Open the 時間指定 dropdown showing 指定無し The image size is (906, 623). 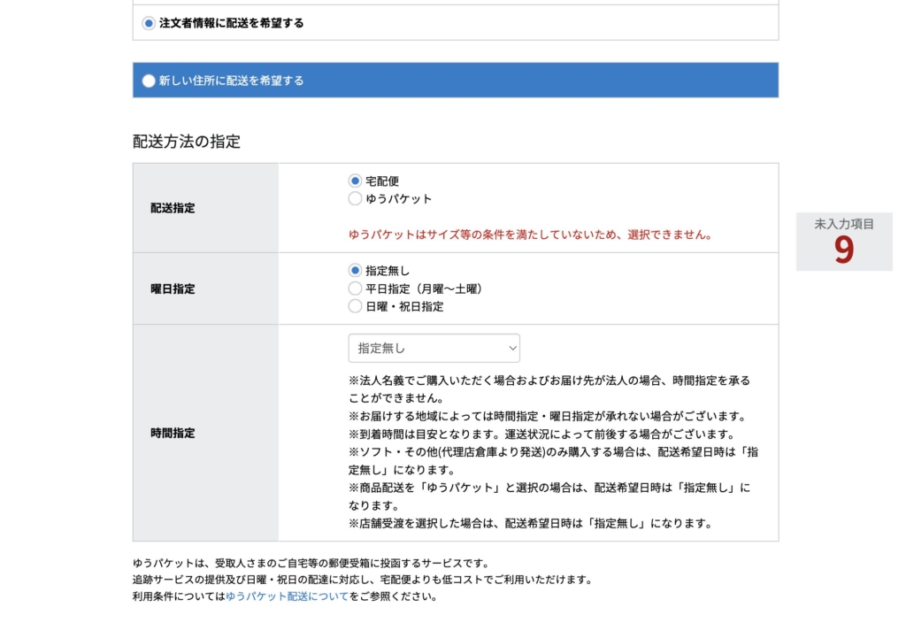[x=434, y=349]
